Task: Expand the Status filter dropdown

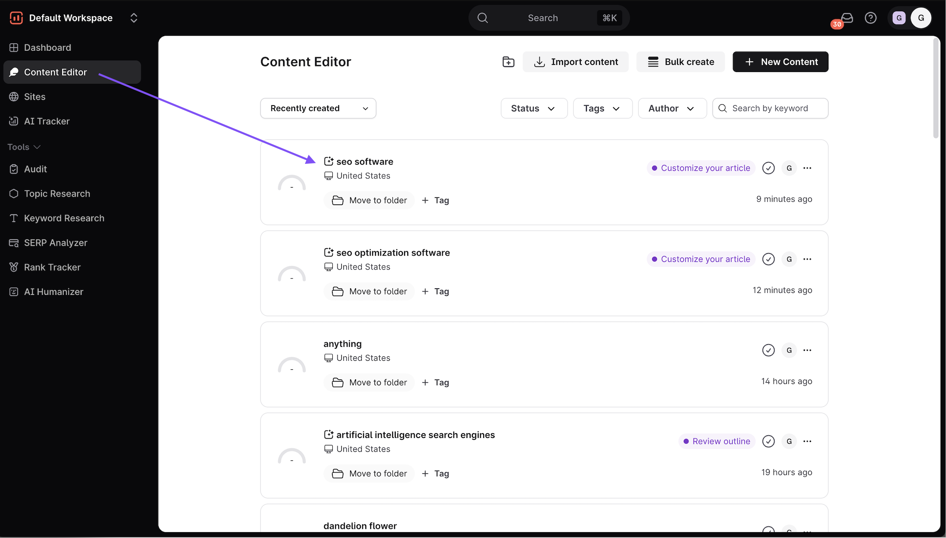Action: (x=534, y=108)
